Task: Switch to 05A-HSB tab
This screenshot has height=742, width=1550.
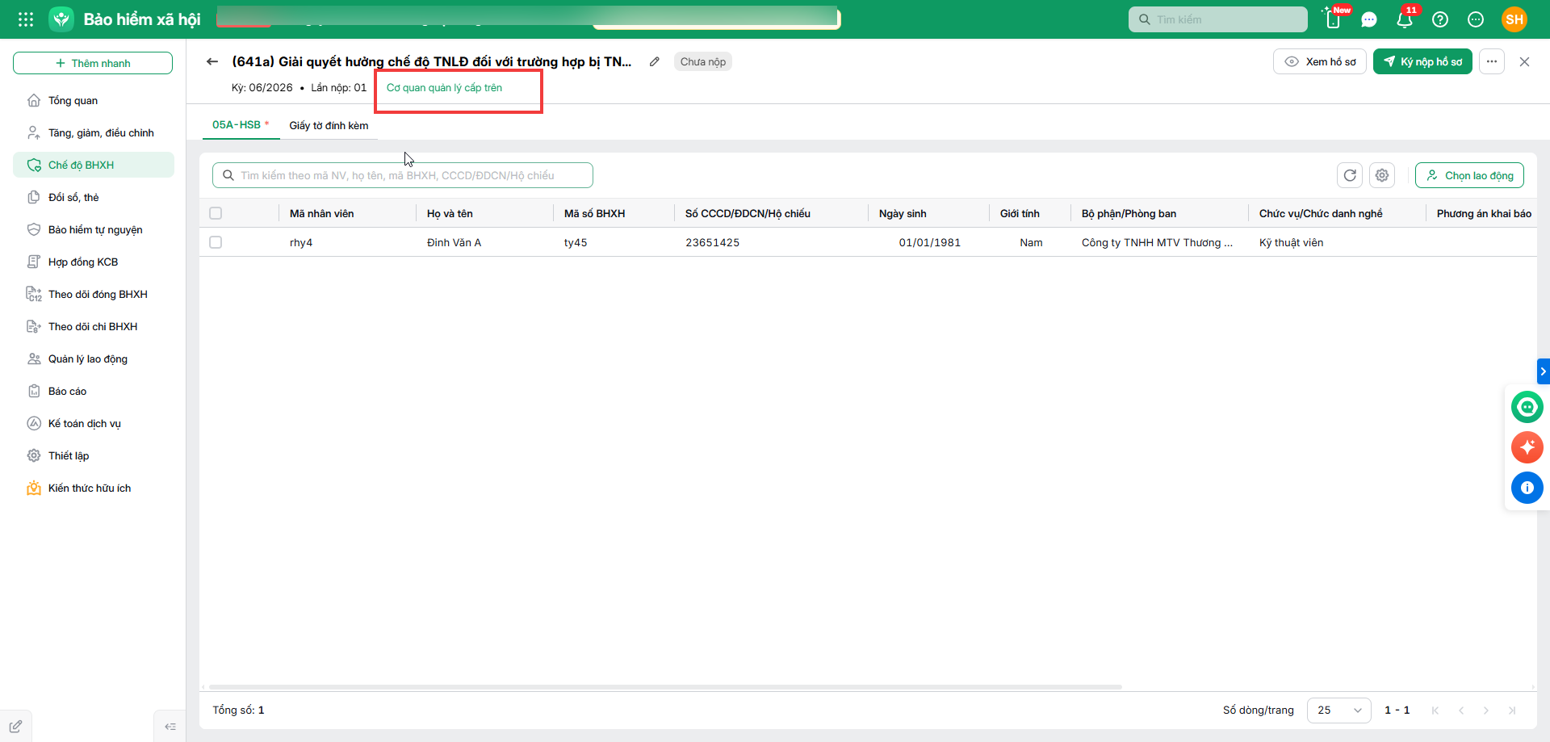Action: 241,125
